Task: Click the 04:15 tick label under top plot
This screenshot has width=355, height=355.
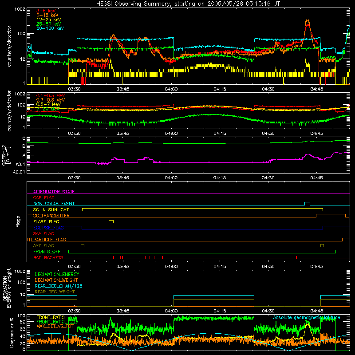Action: pyautogui.click(x=220, y=89)
